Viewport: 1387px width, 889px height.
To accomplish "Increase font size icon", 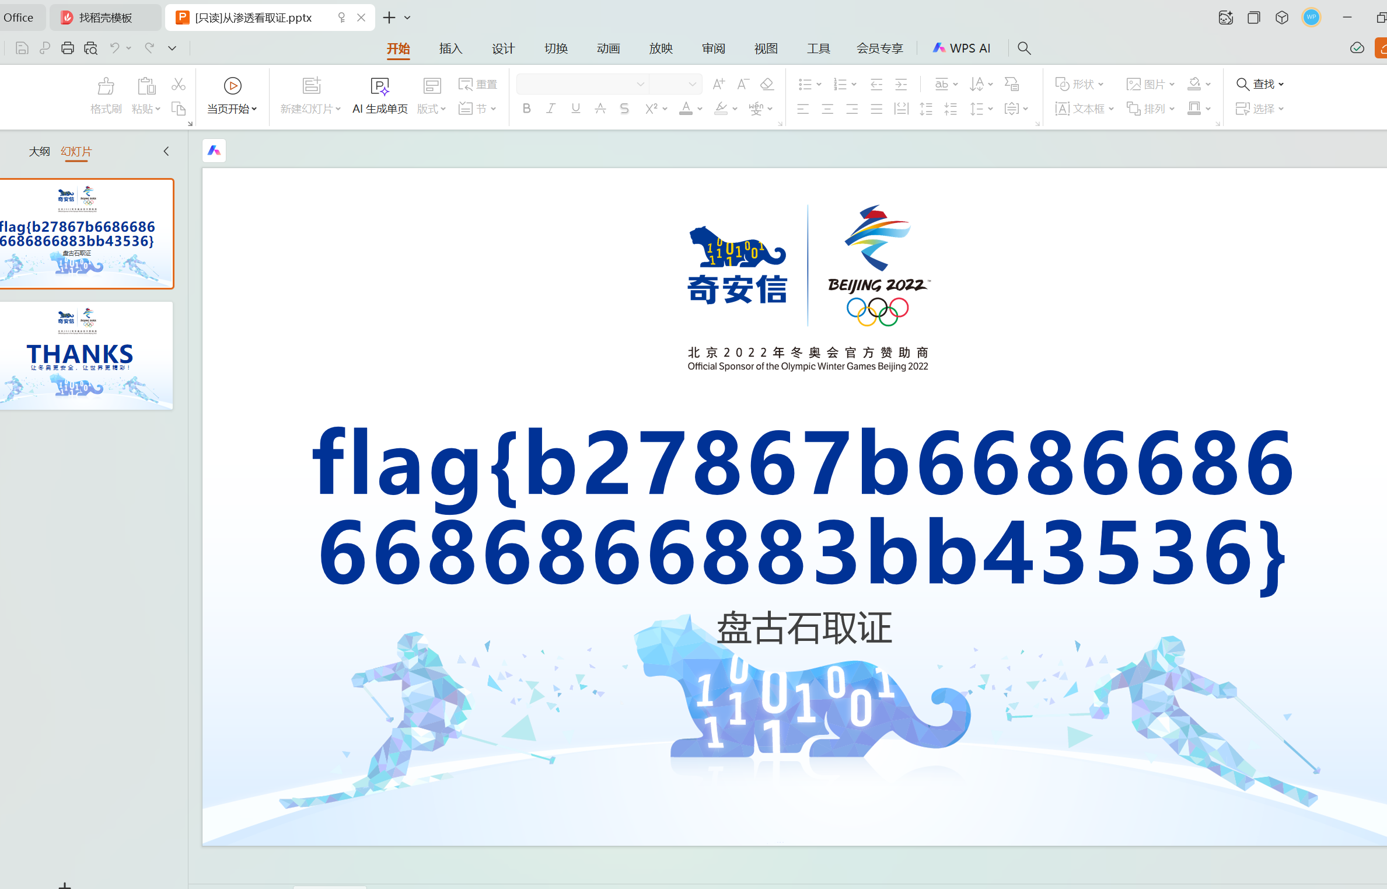I will point(719,85).
